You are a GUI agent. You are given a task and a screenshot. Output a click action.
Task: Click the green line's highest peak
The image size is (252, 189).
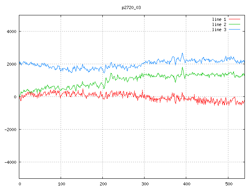pos(182,67)
